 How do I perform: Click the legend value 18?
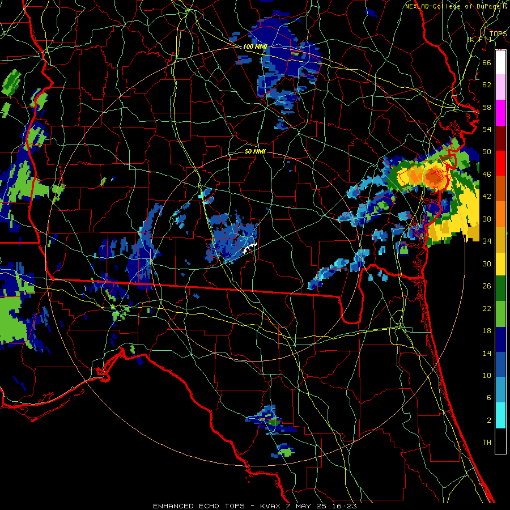click(487, 331)
